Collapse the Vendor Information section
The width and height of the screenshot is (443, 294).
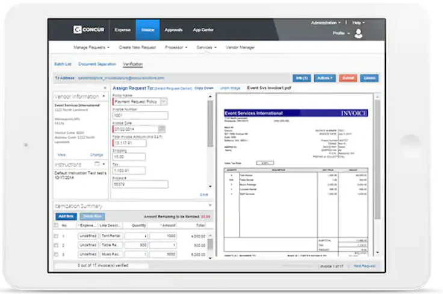click(104, 96)
